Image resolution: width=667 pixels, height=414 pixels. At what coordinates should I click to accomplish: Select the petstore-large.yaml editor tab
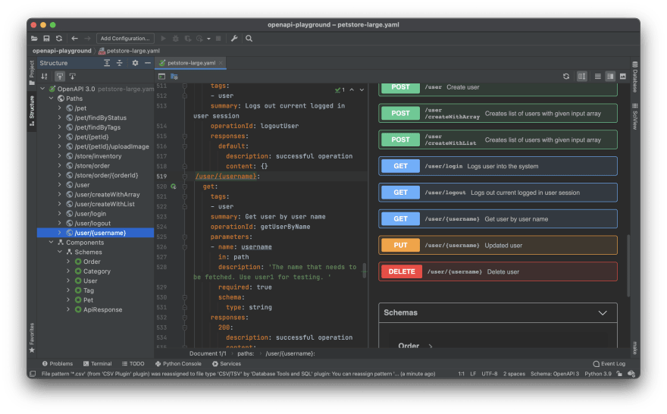click(190, 63)
